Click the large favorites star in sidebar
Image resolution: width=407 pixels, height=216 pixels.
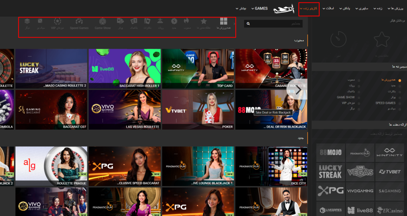click(x=382, y=39)
